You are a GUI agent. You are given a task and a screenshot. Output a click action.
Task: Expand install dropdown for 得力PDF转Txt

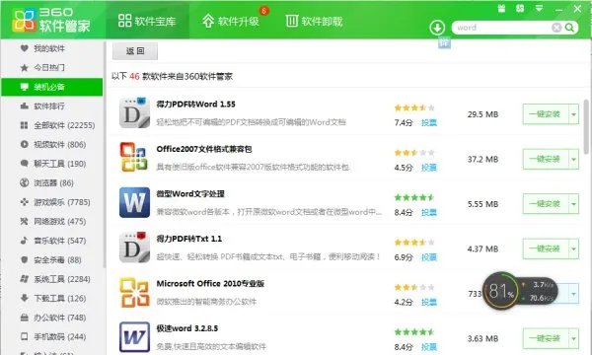(573, 248)
